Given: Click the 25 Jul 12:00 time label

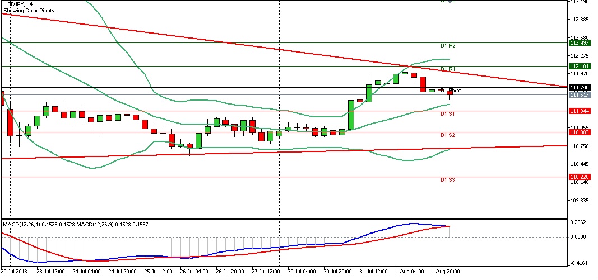Looking at the screenshot, I should point(158,272).
